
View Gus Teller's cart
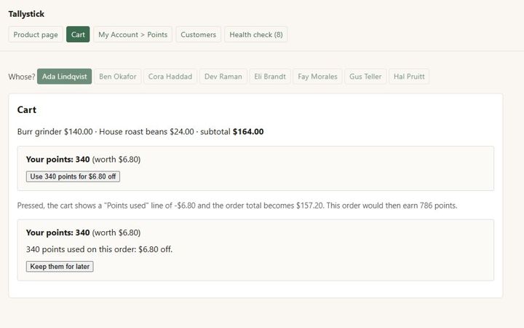[x=365, y=77]
